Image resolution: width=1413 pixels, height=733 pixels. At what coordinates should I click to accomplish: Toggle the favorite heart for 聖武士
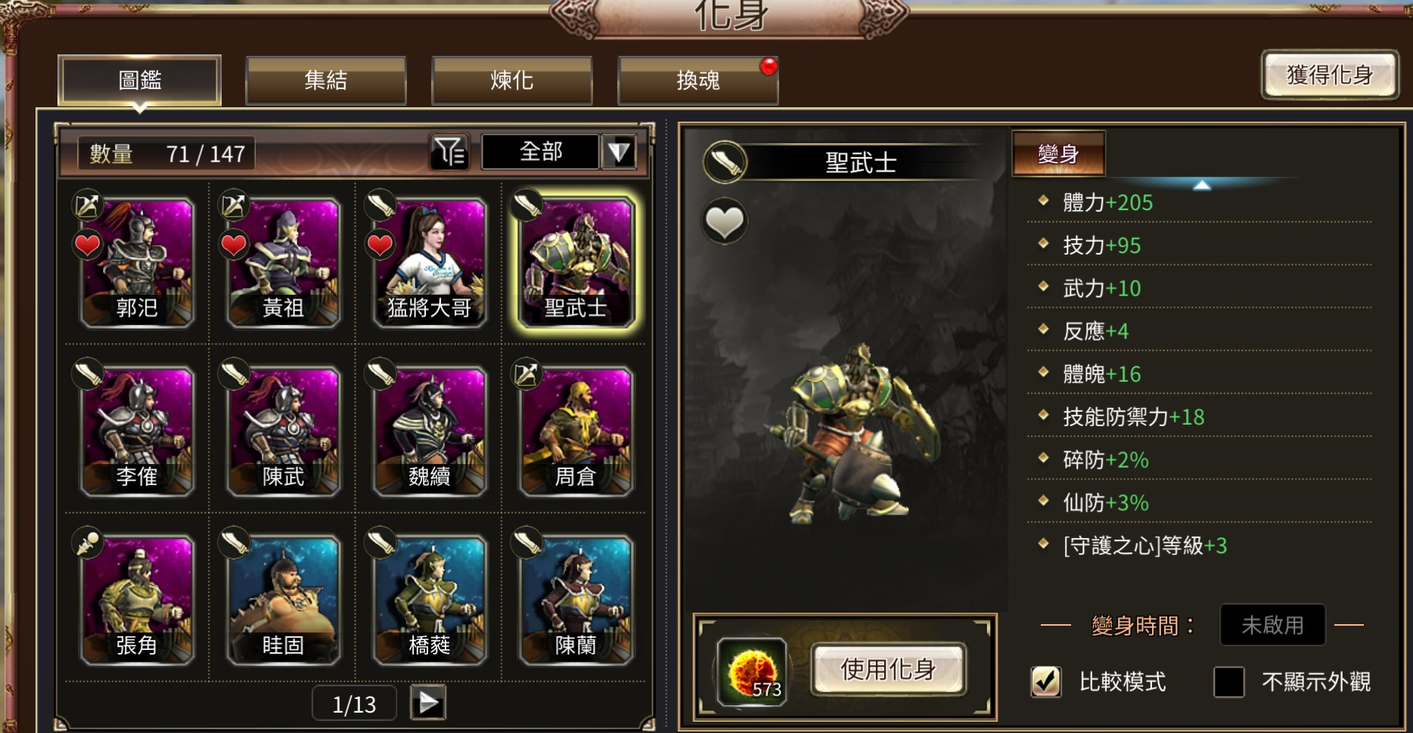[725, 221]
